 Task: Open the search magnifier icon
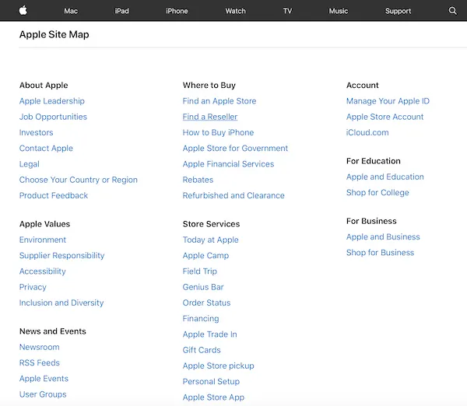click(x=452, y=11)
